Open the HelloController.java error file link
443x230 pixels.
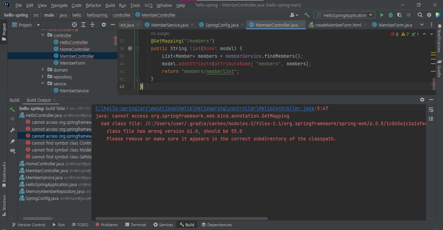tap(205, 108)
